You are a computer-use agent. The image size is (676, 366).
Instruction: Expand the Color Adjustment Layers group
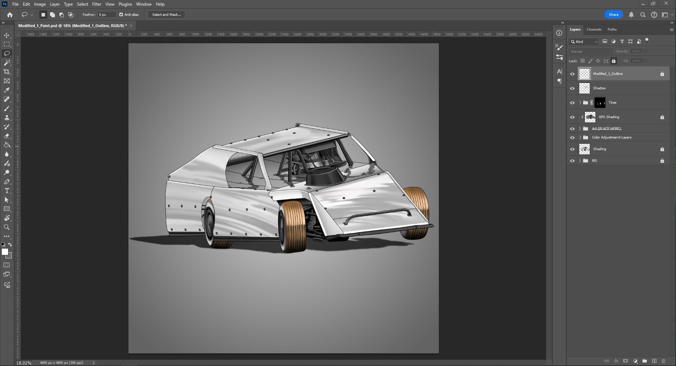pos(580,137)
